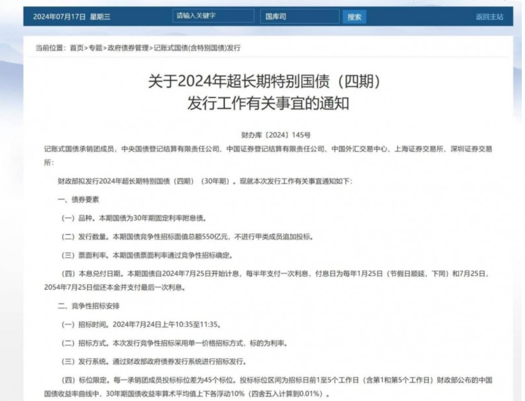Click the 招标时间 line with 10:35至11:35
525x401 pixels.
tap(141, 324)
